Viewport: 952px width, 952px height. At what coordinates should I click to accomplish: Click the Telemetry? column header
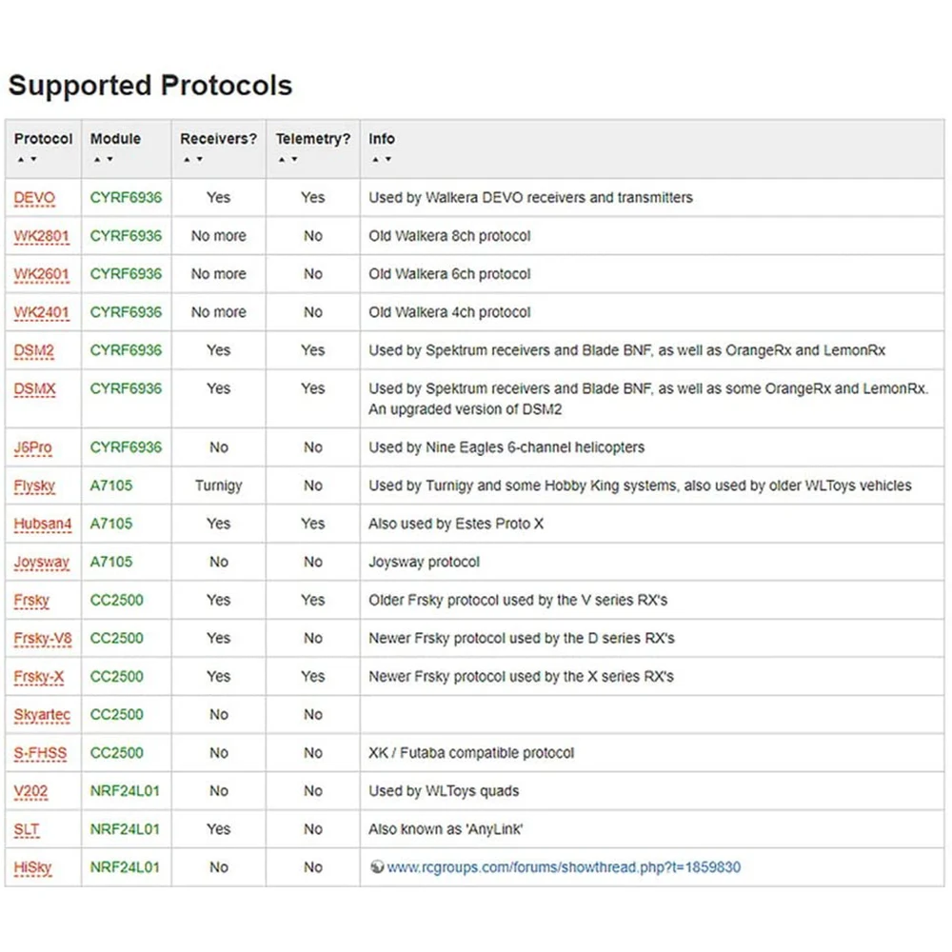pyautogui.click(x=313, y=139)
